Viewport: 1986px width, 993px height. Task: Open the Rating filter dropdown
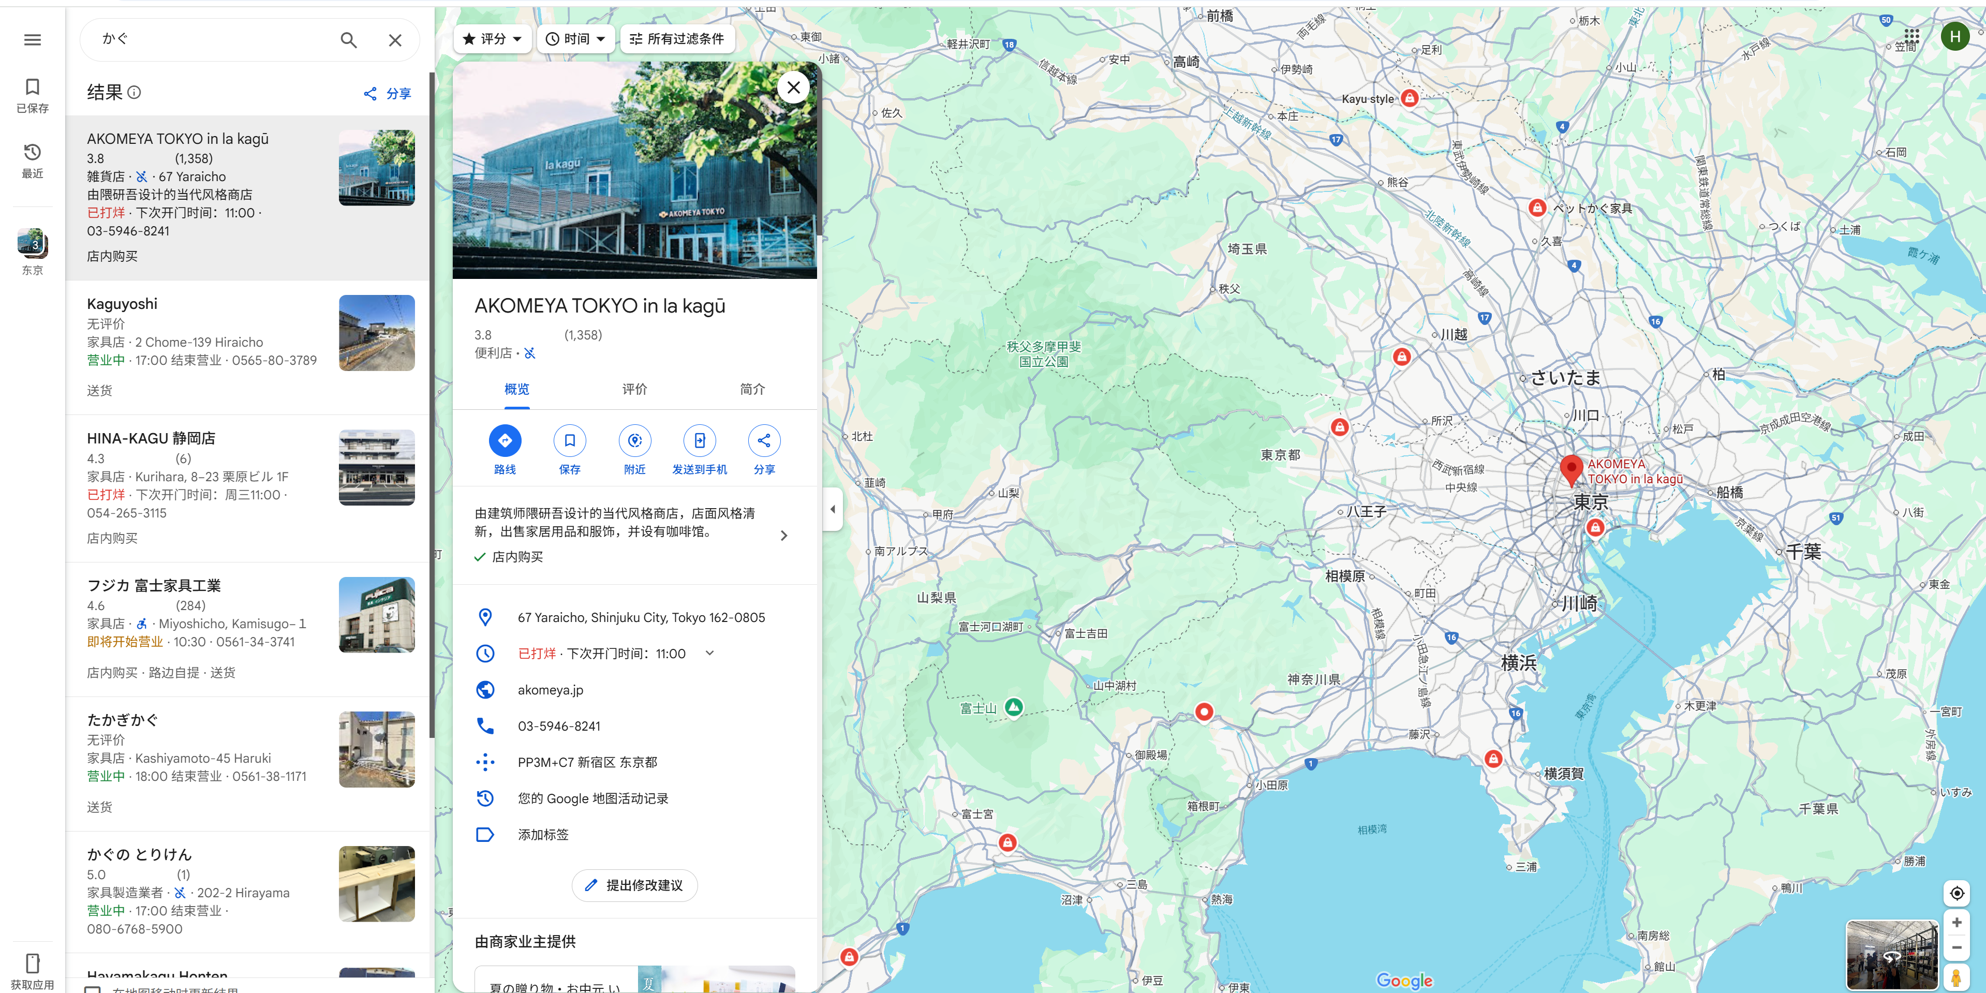click(494, 38)
